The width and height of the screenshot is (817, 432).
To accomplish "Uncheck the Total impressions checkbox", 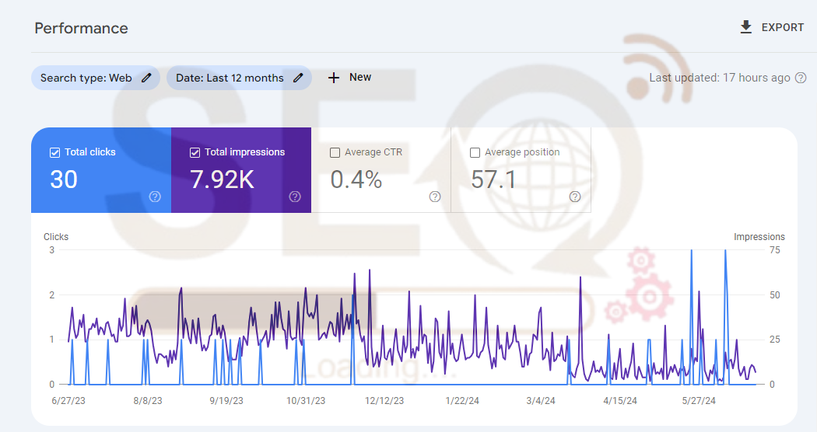I will coord(195,152).
